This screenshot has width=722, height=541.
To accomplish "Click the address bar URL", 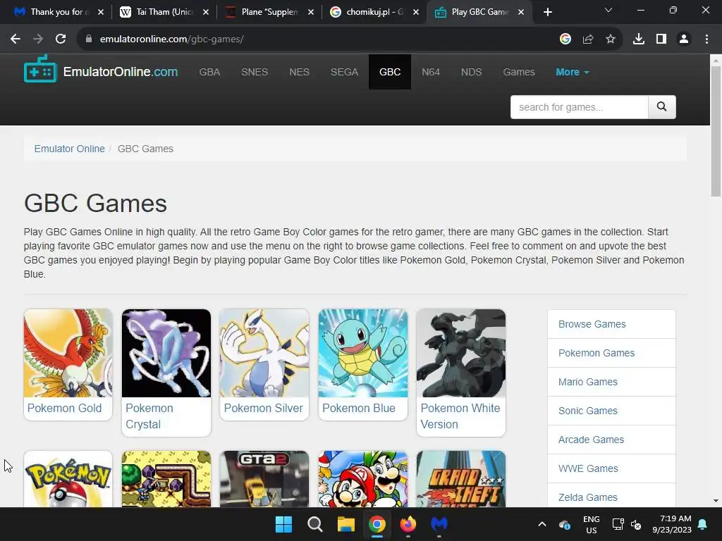I will [x=172, y=39].
